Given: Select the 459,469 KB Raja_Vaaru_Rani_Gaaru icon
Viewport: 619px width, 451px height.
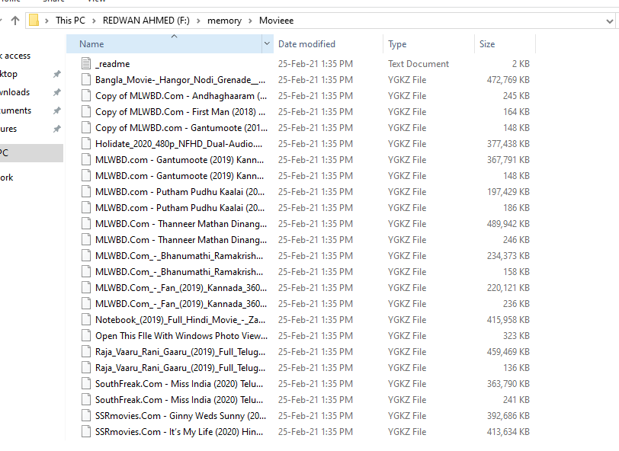Looking at the screenshot, I should point(86,351).
